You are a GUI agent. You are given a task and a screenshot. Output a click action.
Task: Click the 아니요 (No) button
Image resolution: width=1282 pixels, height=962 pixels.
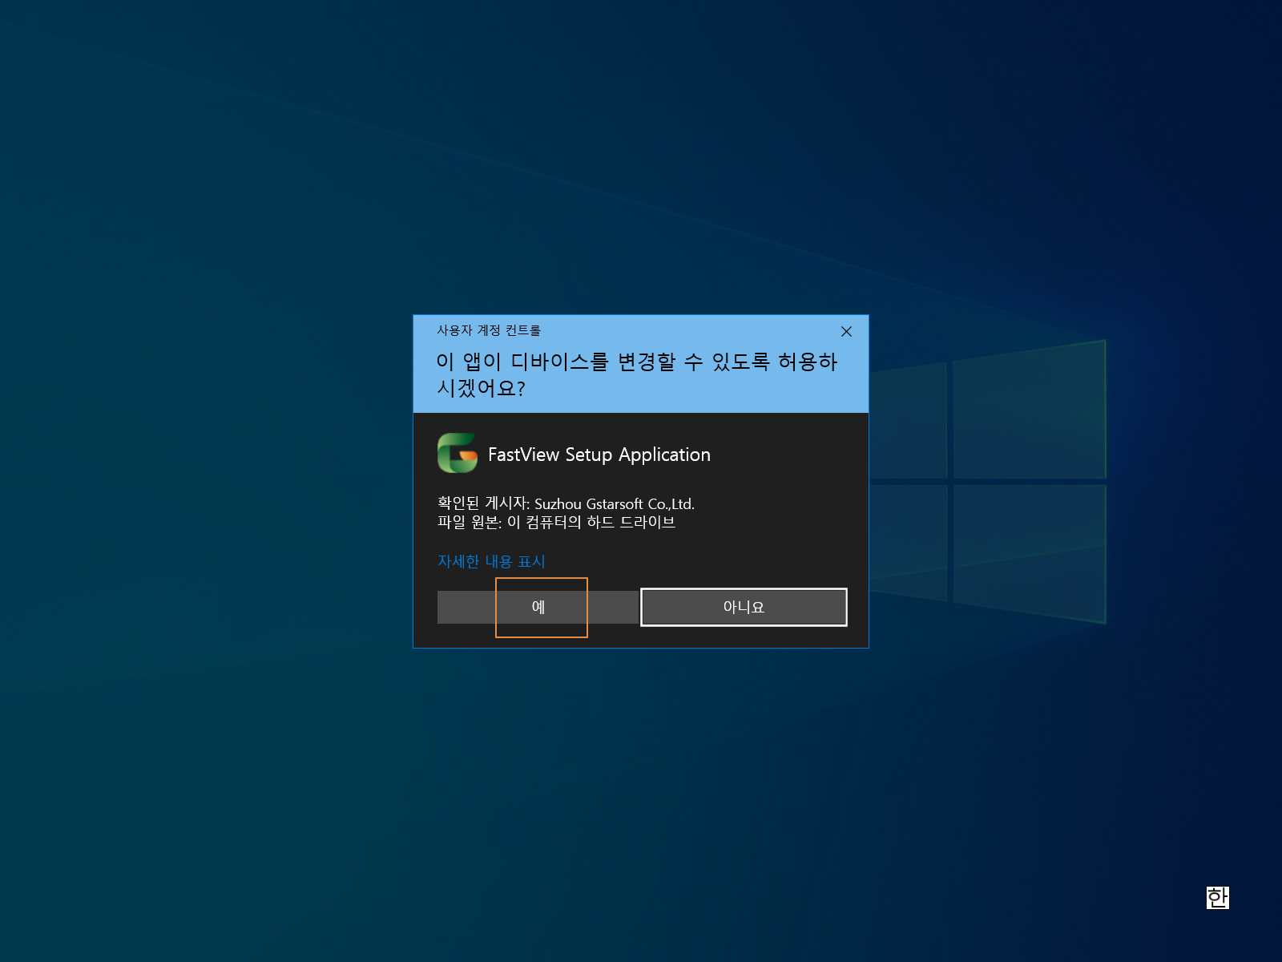click(x=744, y=607)
